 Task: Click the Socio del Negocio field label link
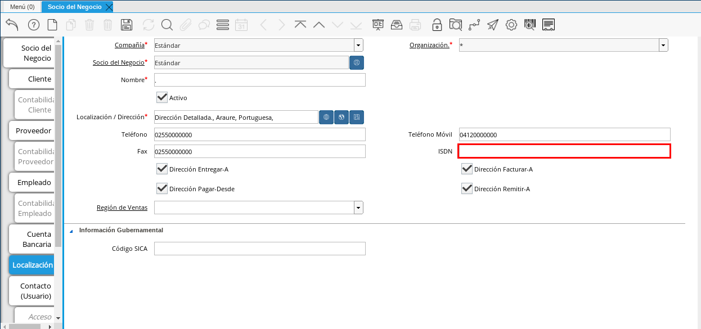[119, 62]
